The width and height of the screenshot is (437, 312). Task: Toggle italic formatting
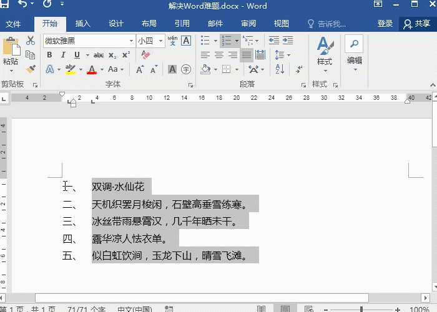point(63,55)
